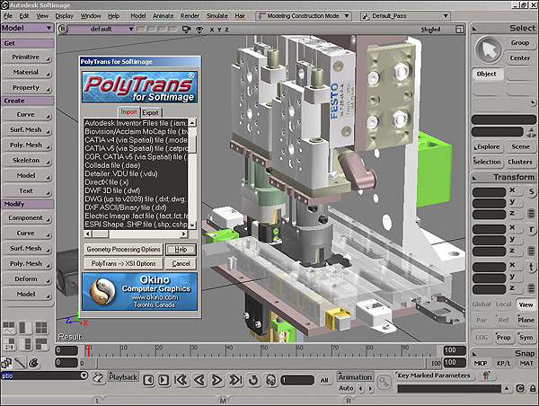Click the C circle icon at bottom right
Viewport: 539px width, 406px height.
tap(520, 388)
